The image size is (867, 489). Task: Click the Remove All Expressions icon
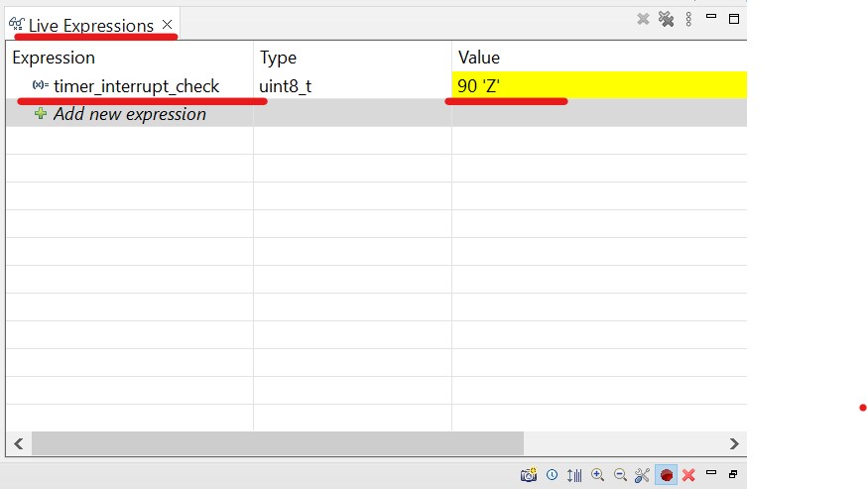pos(666,20)
